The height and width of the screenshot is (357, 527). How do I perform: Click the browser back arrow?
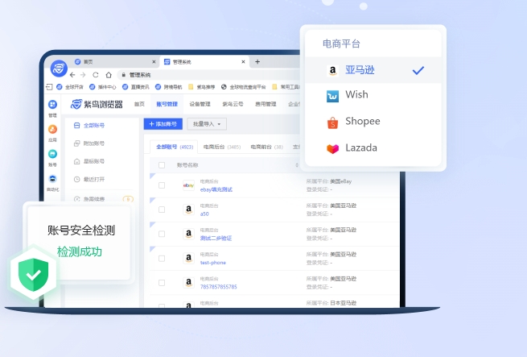click(72, 75)
